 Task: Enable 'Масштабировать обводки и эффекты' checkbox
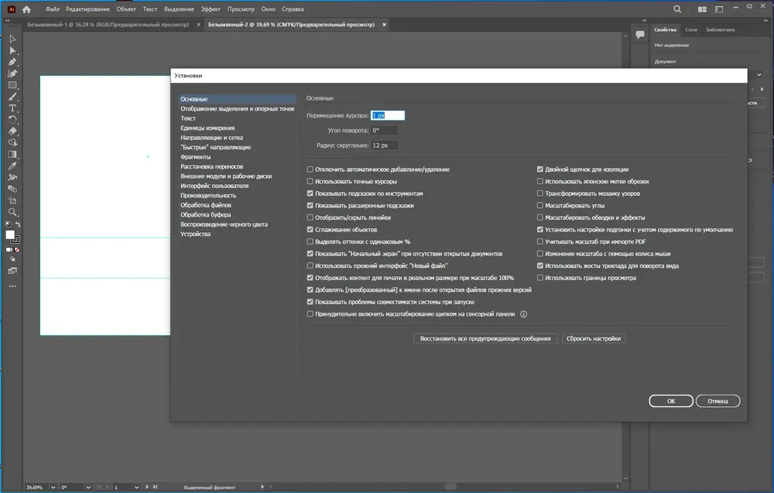[540, 217]
